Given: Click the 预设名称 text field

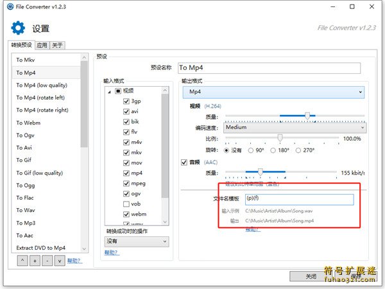Looking at the screenshot, I should [x=269, y=68].
